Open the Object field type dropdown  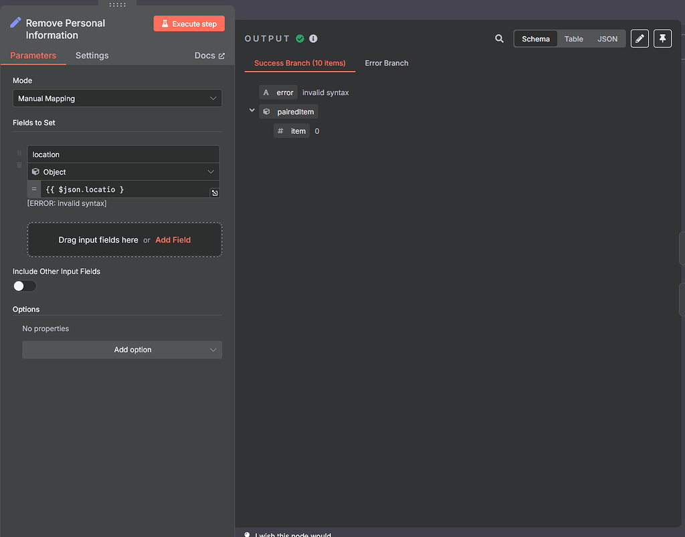pos(123,172)
